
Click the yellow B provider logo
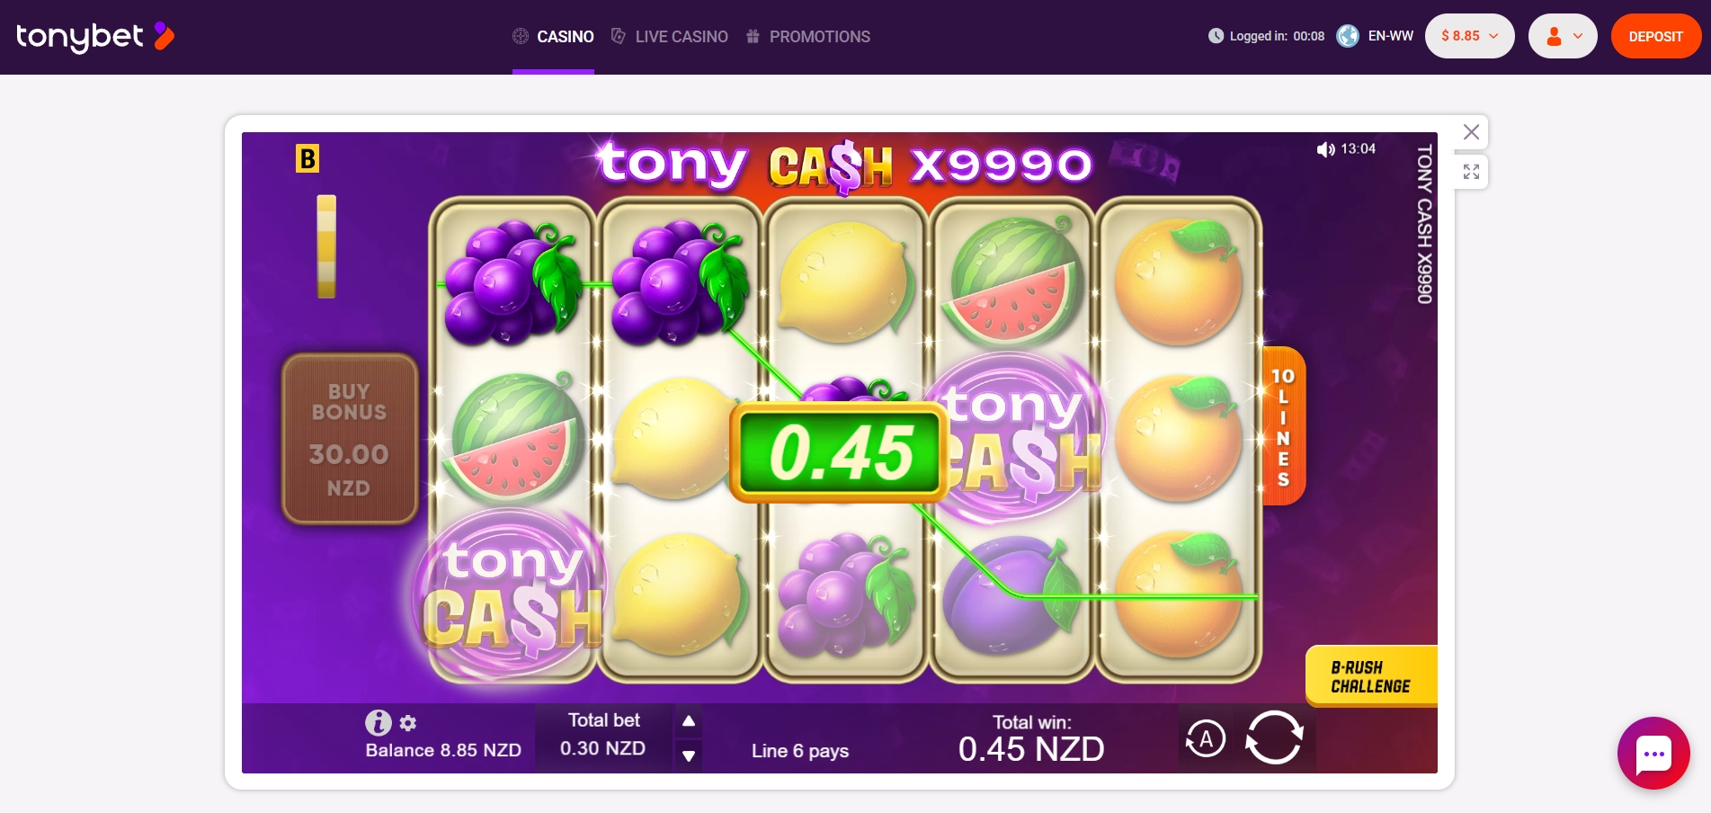tap(307, 159)
